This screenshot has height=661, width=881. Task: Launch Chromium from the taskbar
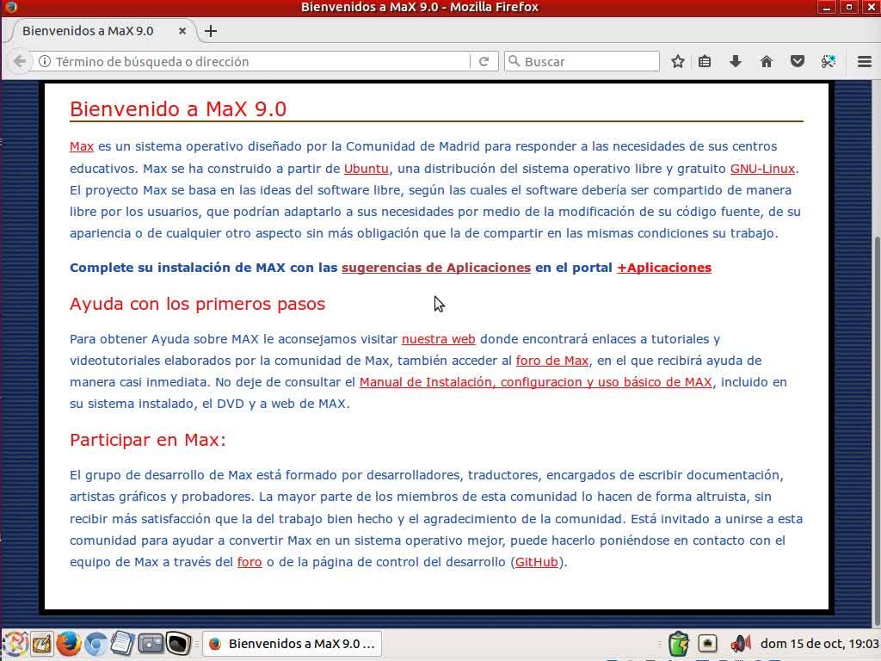pyautogui.click(x=96, y=644)
